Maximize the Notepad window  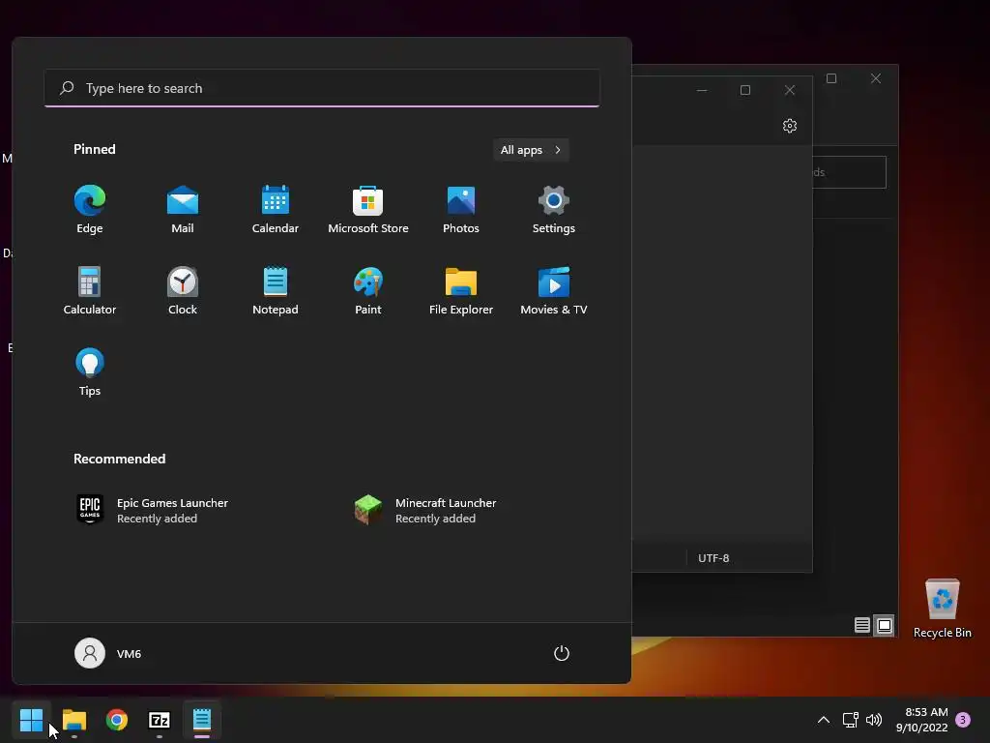pos(745,90)
